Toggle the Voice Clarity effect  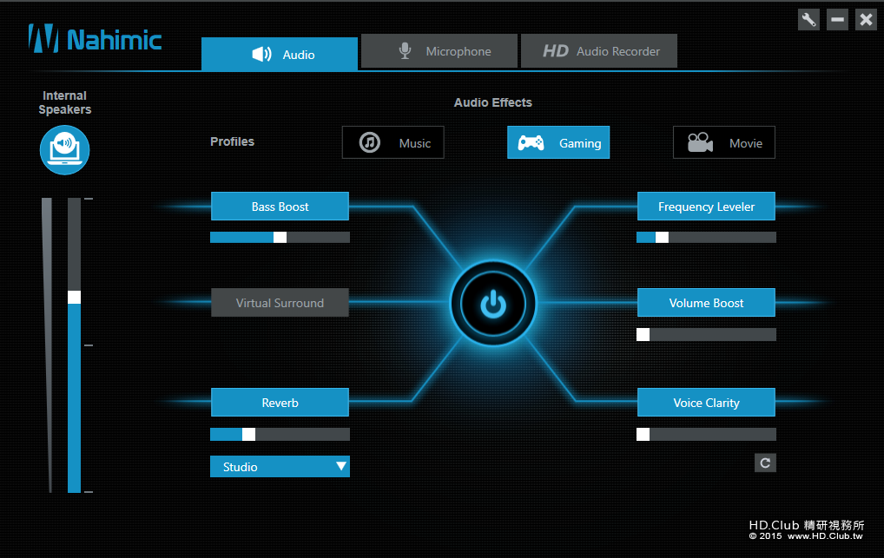(x=706, y=403)
